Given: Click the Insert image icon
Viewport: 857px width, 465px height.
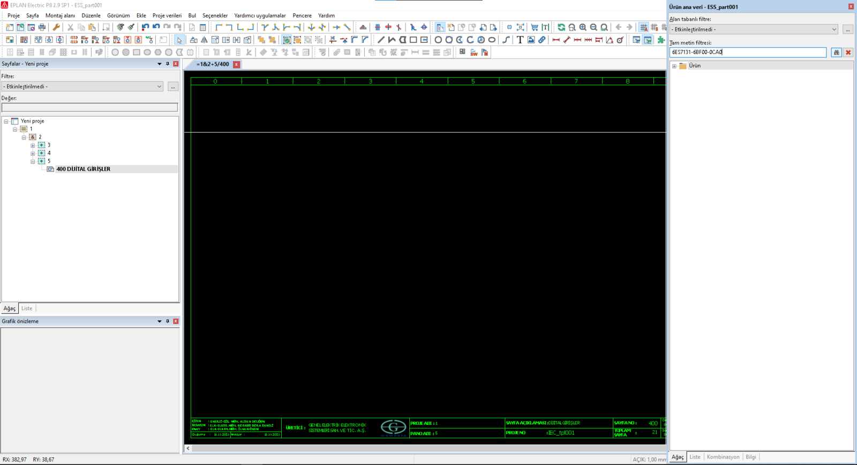Looking at the screenshot, I should [531, 40].
